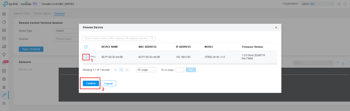Viewport: 350px width, 111px height.
Task: Expand the Organization admin dropdown
Action: click(317, 4)
